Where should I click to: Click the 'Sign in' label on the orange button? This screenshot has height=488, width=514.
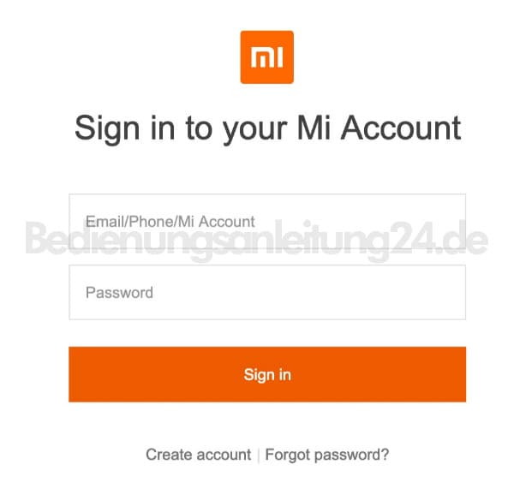(267, 375)
